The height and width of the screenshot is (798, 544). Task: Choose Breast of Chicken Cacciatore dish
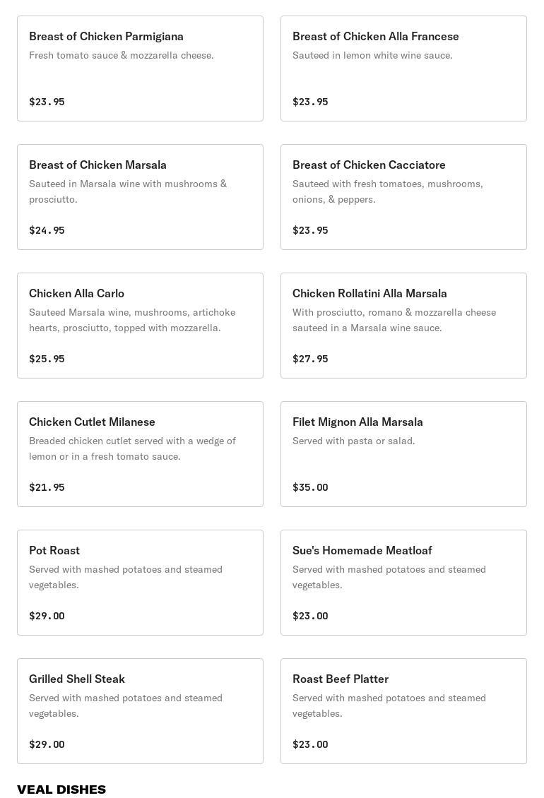tap(403, 197)
